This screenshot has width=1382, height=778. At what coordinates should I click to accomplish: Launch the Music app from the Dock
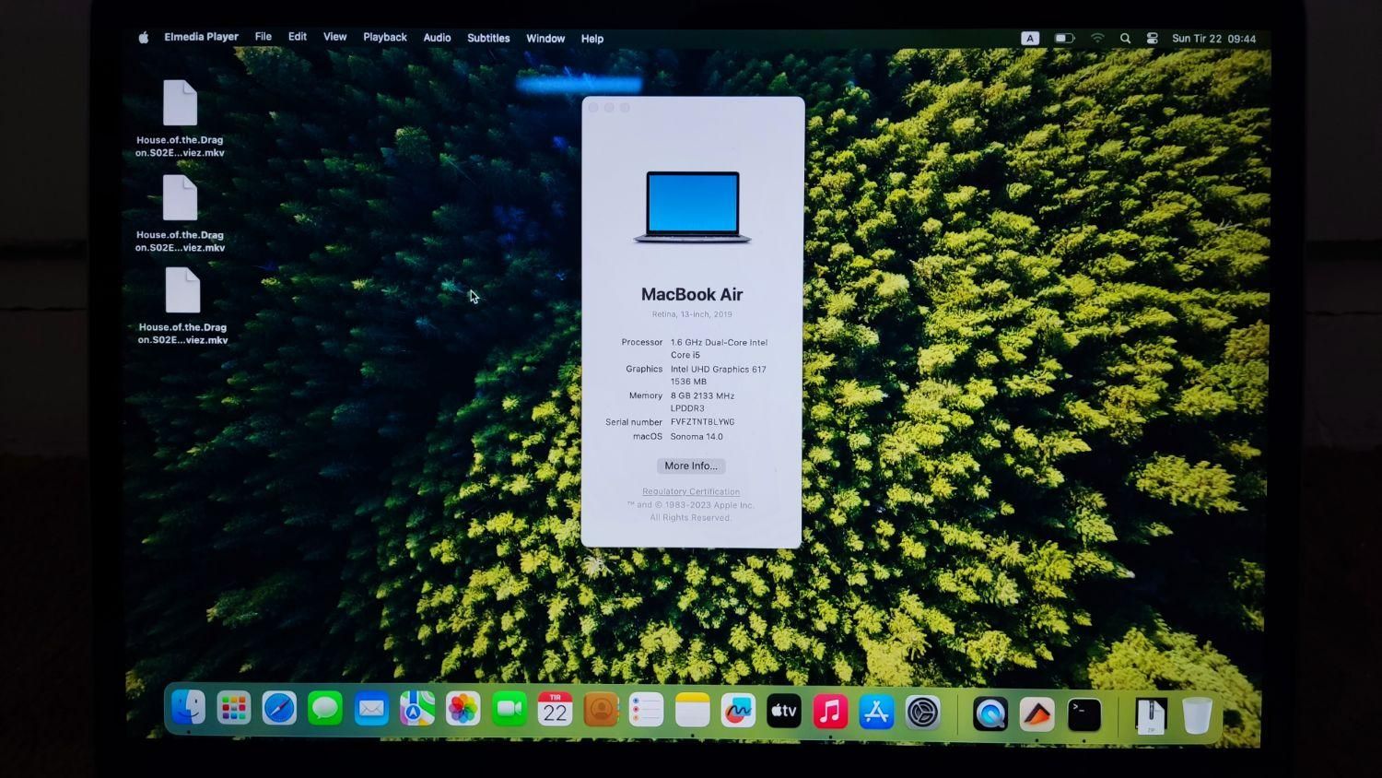830,712
